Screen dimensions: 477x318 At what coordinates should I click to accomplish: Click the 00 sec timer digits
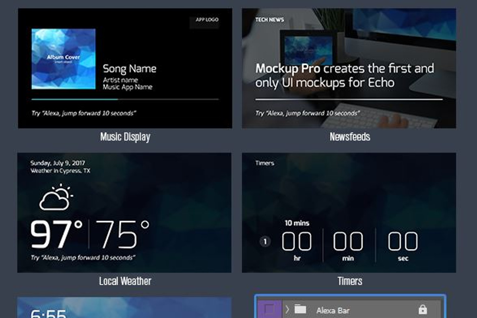pyautogui.click(x=403, y=242)
